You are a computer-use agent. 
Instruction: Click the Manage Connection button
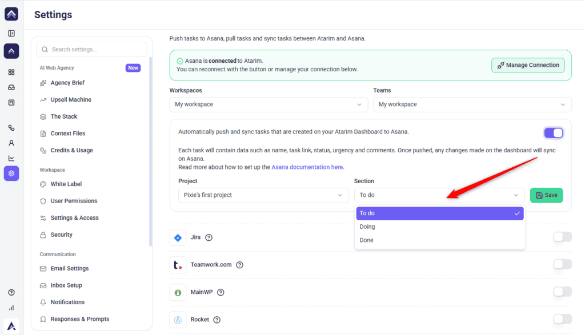[x=528, y=65]
